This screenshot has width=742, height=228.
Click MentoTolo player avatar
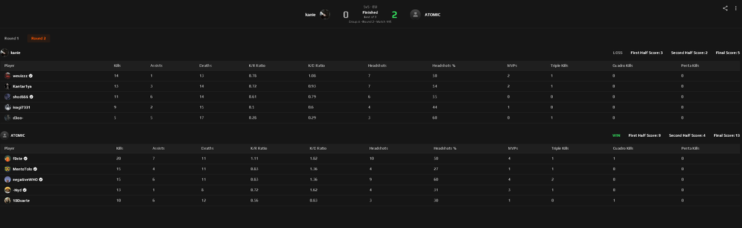coord(7,169)
